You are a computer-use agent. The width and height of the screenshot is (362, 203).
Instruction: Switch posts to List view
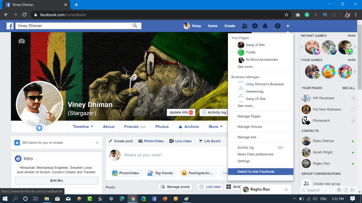click(x=210, y=187)
